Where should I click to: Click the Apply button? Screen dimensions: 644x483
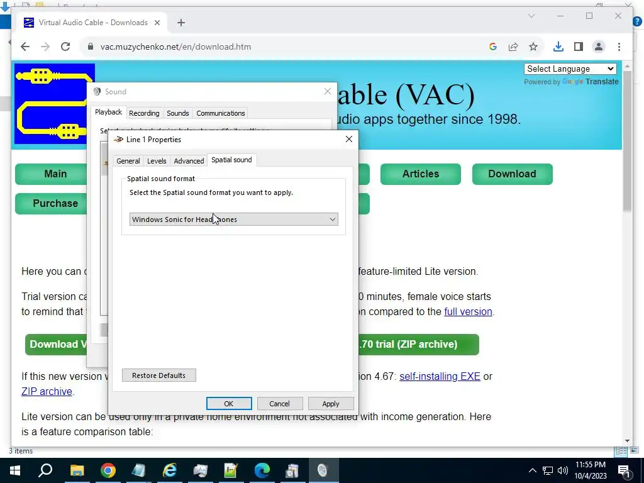(x=331, y=404)
